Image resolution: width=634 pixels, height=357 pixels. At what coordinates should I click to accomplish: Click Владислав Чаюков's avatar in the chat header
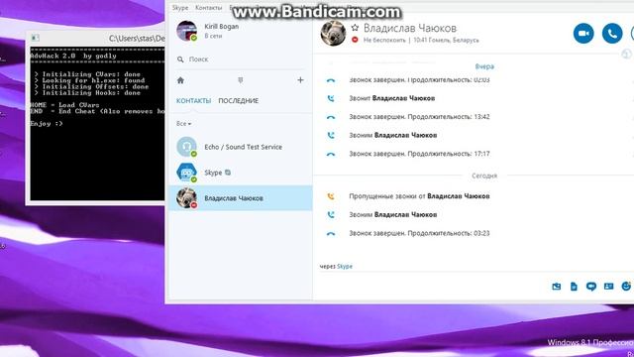(333, 33)
